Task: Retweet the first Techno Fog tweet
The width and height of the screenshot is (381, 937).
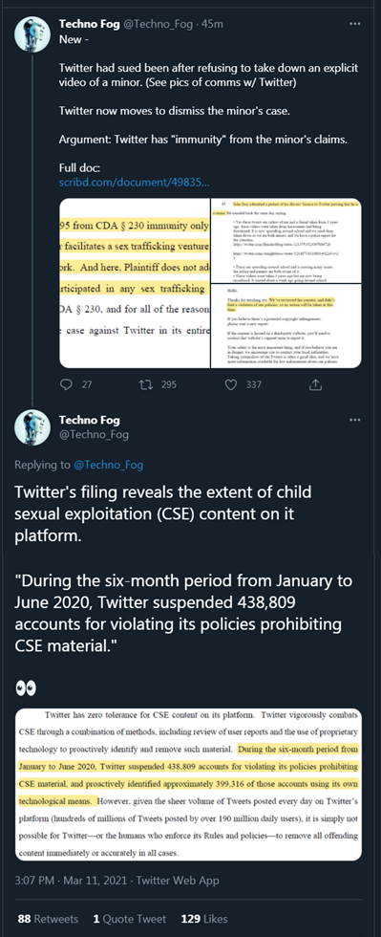Action: (146, 384)
